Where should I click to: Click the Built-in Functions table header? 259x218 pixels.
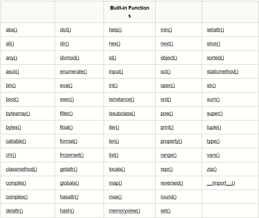pyautogui.click(x=129, y=12)
